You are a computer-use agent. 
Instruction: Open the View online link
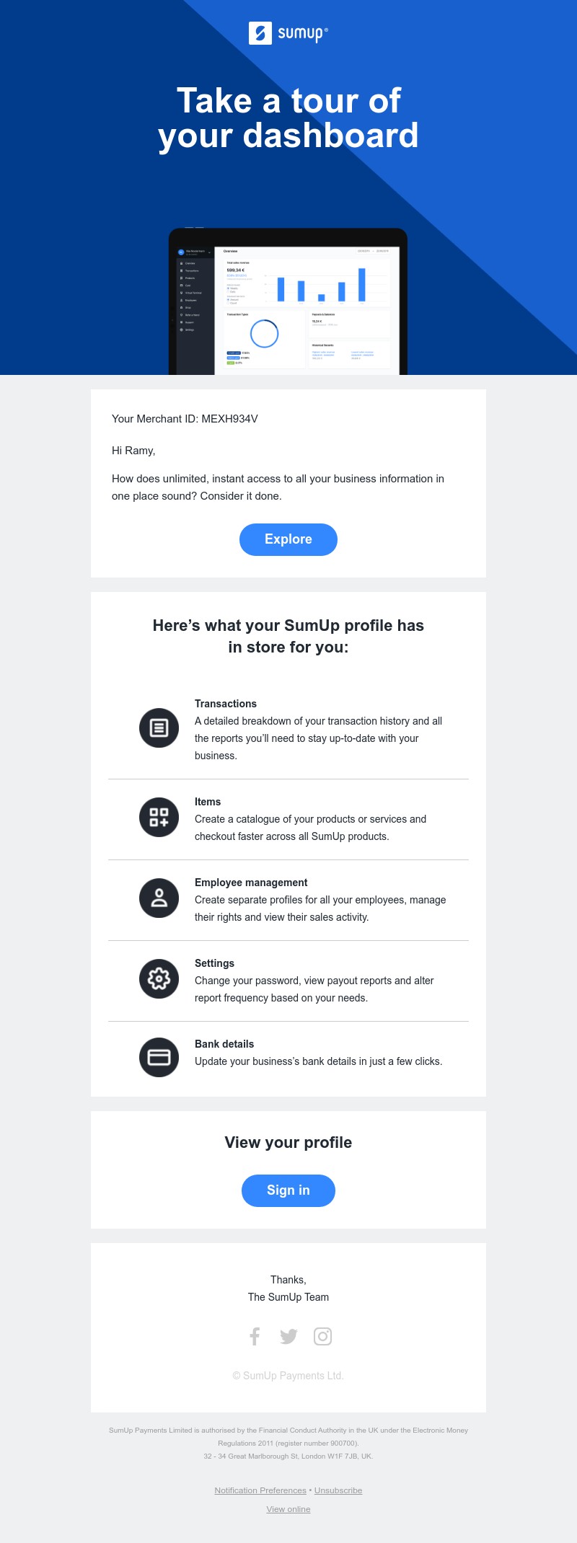[x=288, y=1509]
